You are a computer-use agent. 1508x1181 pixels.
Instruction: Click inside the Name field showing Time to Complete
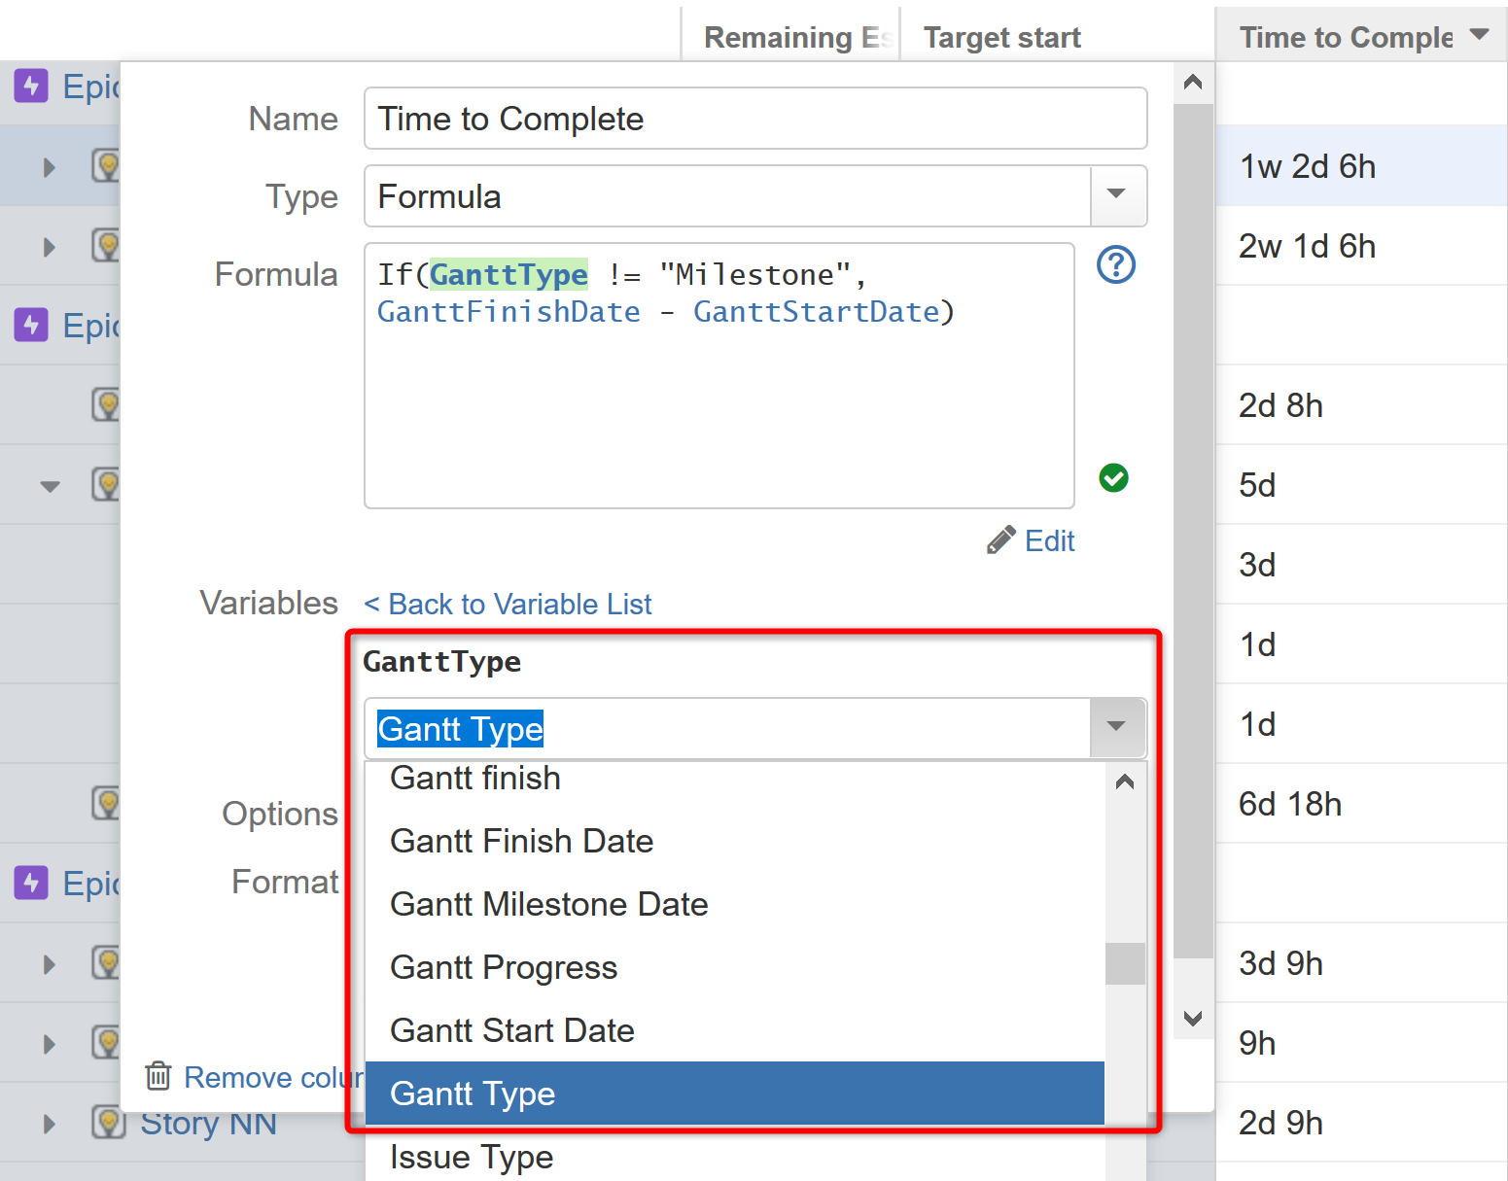[x=755, y=118]
